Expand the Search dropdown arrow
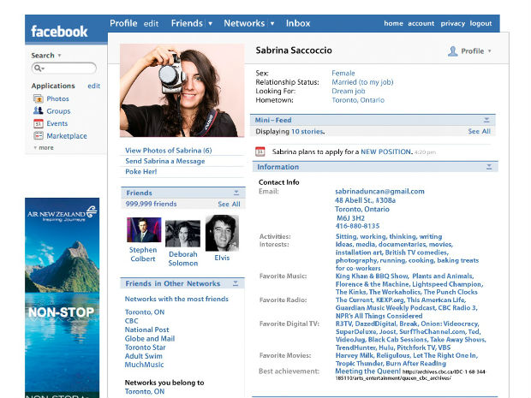Image resolution: width=531 pixels, height=398 pixels. (59, 55)
